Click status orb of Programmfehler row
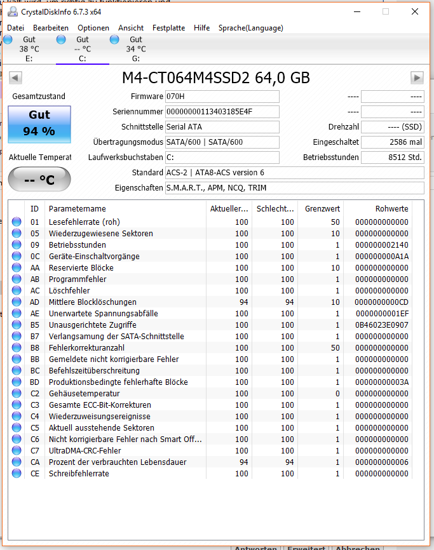Screen dimensions: 434x550 (x=17, y=279)
